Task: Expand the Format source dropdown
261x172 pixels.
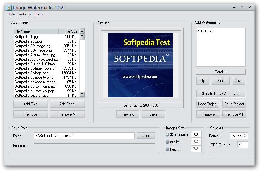Action: point(238,136)
